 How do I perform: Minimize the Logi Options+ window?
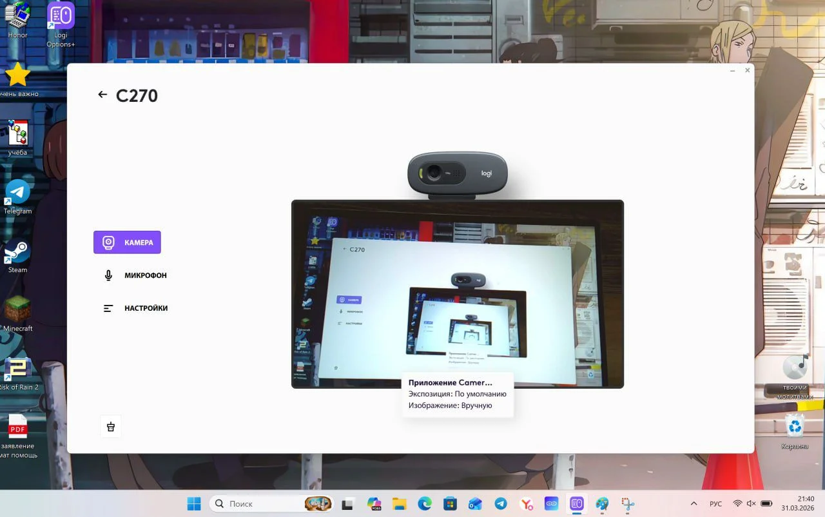click(732, 70)
